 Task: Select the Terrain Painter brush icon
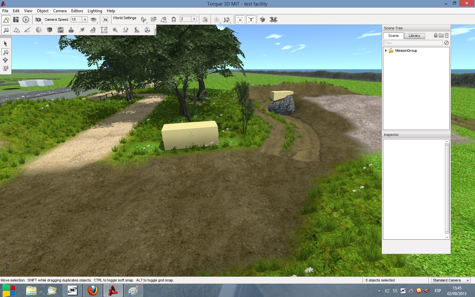coord(27,30)
